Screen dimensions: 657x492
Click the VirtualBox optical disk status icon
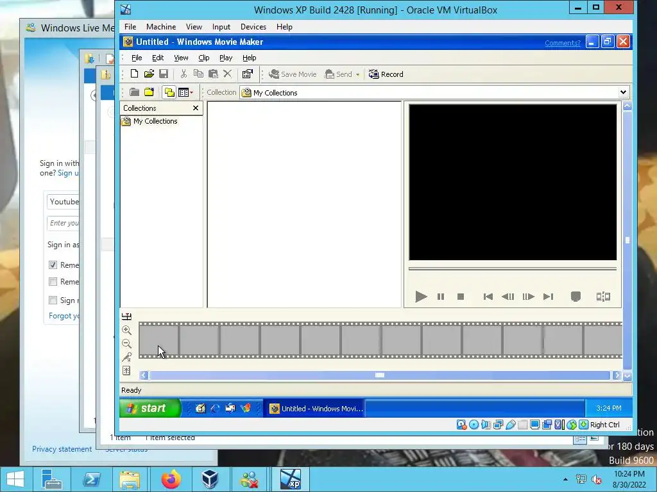474,425
